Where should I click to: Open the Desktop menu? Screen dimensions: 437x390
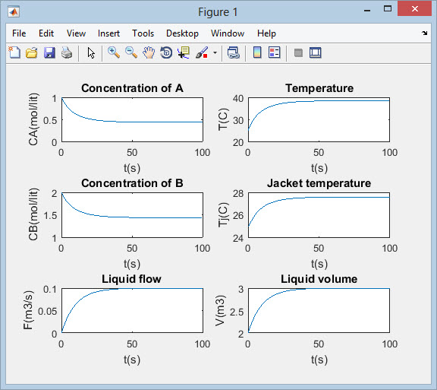coord(182,33)
